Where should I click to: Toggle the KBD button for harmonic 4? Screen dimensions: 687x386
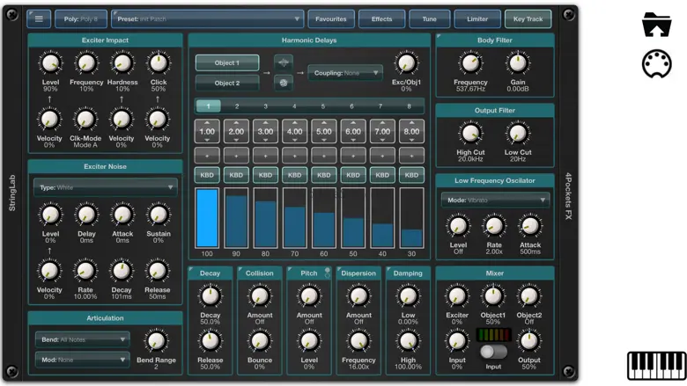(x=295, y=175)
